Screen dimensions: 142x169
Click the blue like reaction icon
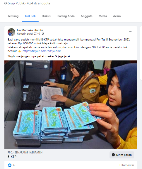[x=10, y=165]
